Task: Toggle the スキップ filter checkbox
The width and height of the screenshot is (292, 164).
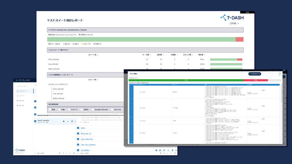Action: [69, 110]
